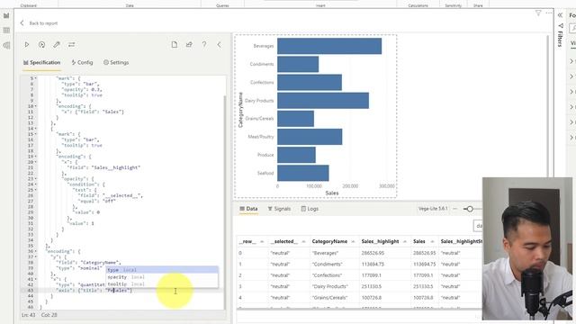Image resolution: width=576 pixels, height=324 pixels.
Task: Place cursor on line 21 Sales__highlight text
Action: pyautogui.click(x=117, y=167)
